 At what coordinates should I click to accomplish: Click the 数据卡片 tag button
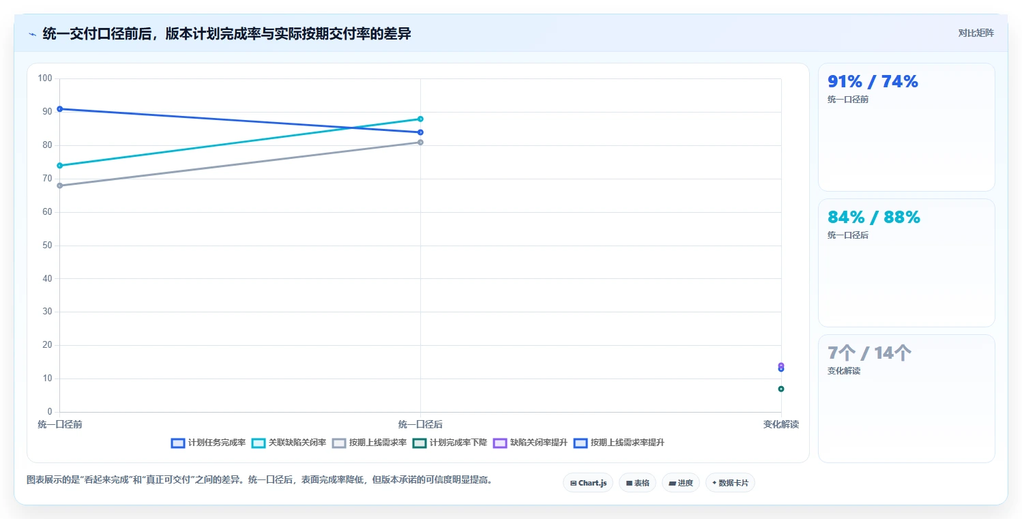point(730,483)
